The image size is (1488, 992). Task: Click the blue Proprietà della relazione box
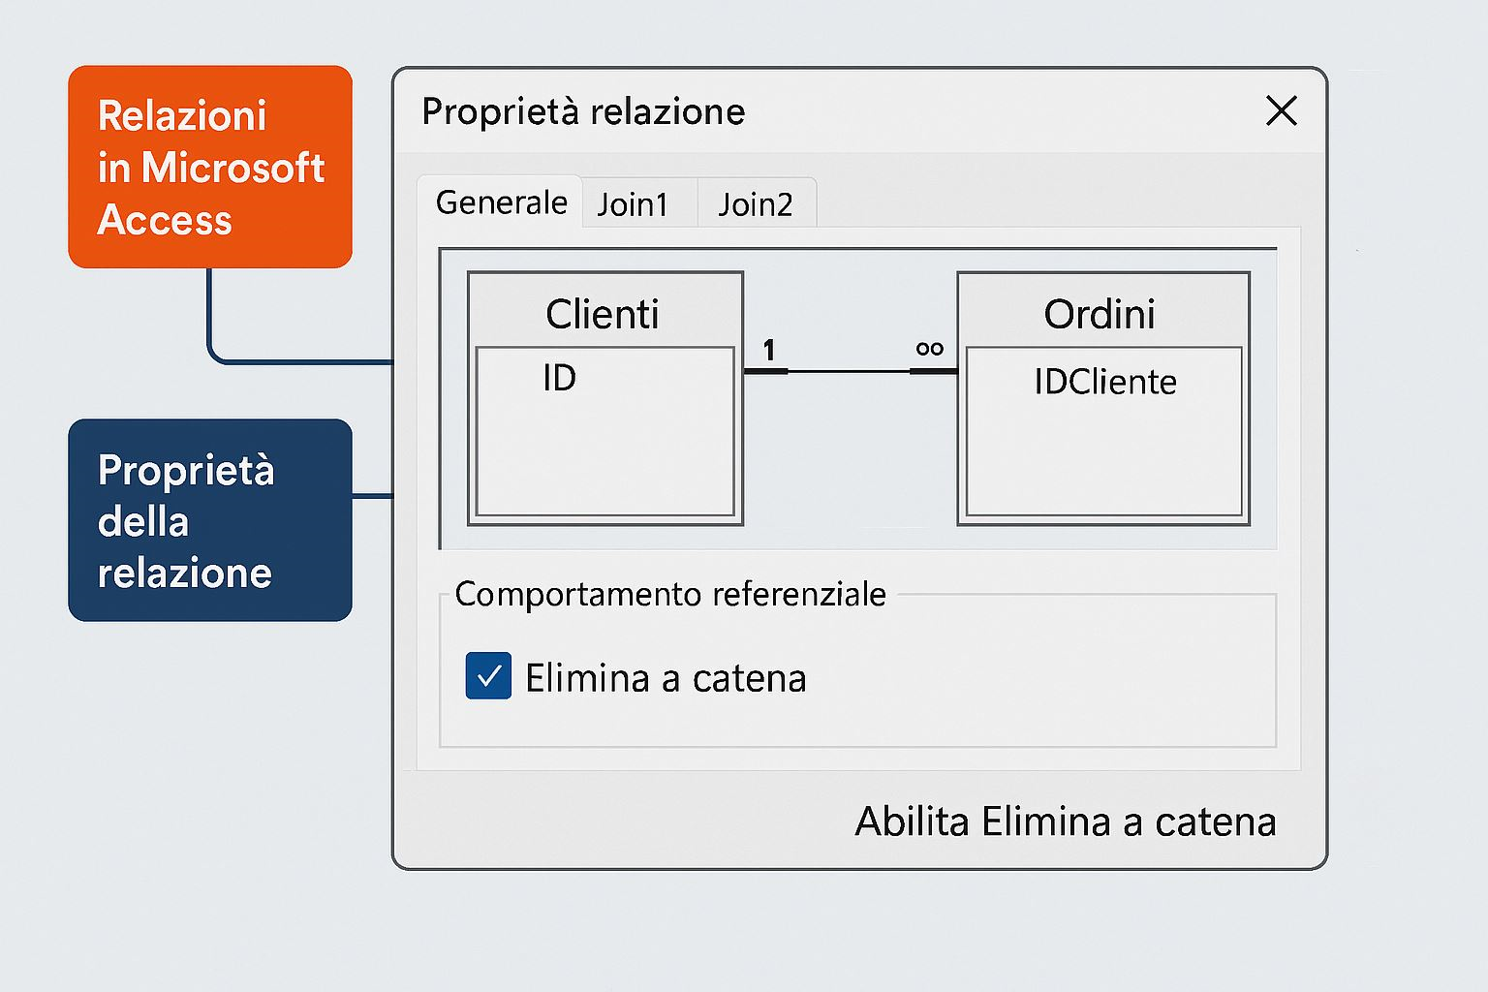[x=210, y=520]
